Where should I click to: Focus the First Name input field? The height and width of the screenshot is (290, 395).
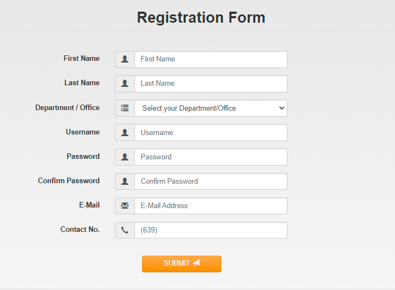(211, 60)
